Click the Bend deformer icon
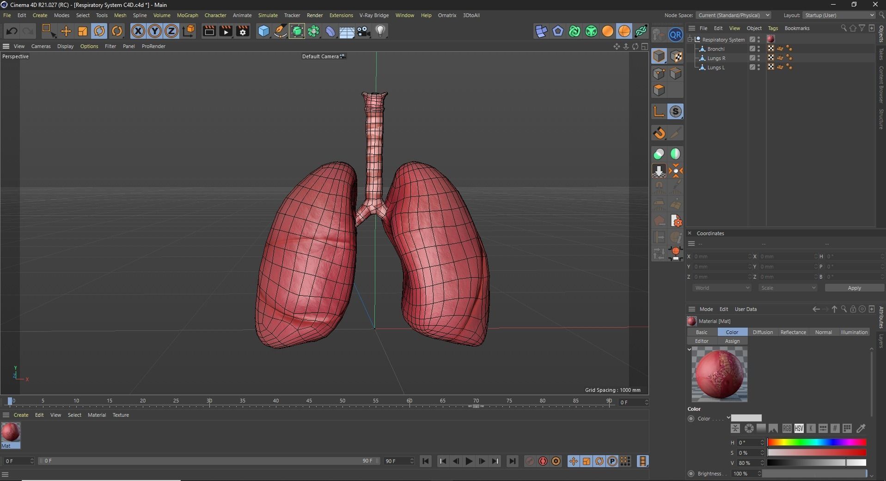 click(x=330, y=31)
